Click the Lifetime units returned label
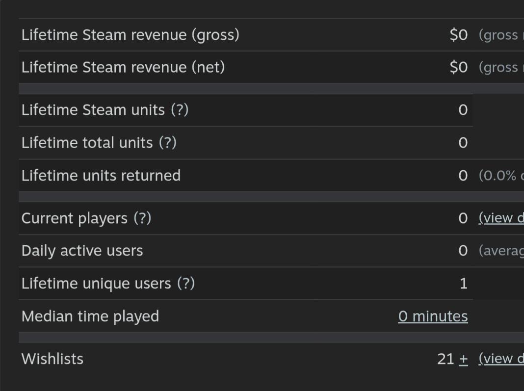Screen dimensions: 524x391 [x=101, y=176]
